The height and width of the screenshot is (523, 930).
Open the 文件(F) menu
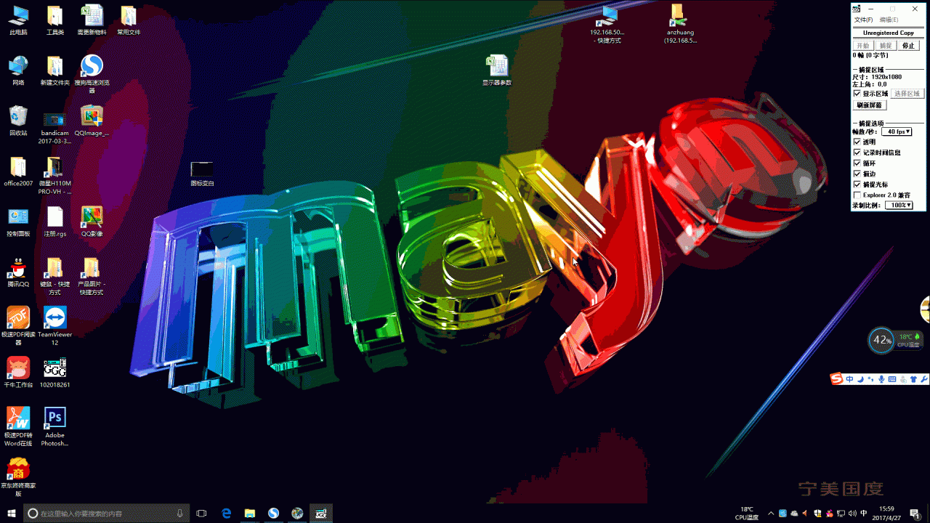click(864, 20)
